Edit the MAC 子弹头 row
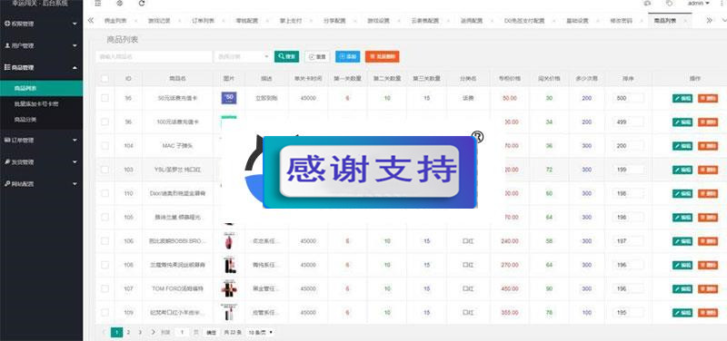The width and height of the screenshot is (727, 341). click(682, 146)
